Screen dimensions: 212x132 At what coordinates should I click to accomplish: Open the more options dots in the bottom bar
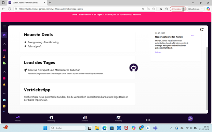pos(148,120)
